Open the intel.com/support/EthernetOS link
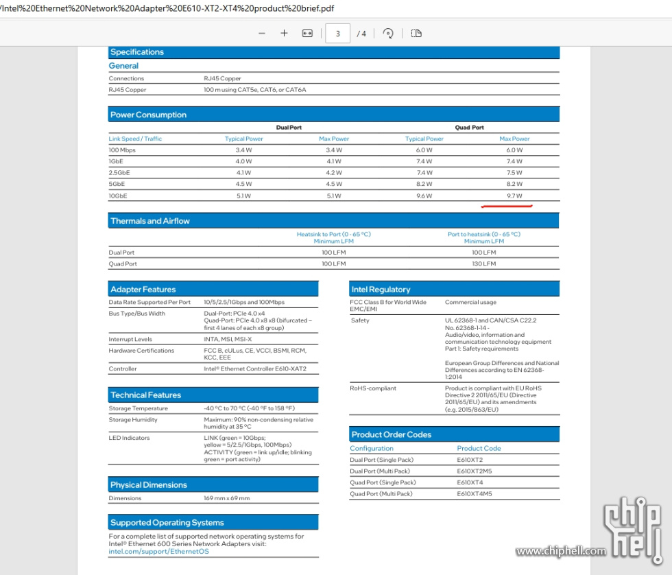This screenshot has height=575, width=672. click(158, 552)
